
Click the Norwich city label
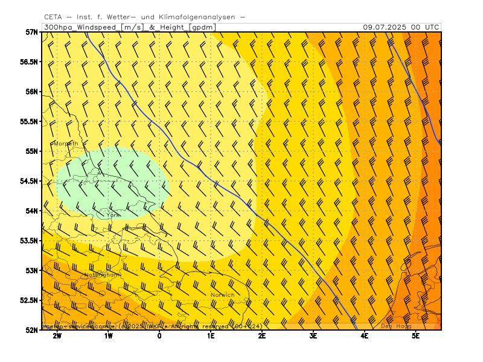pyautogui.click(x=223, y=295)
